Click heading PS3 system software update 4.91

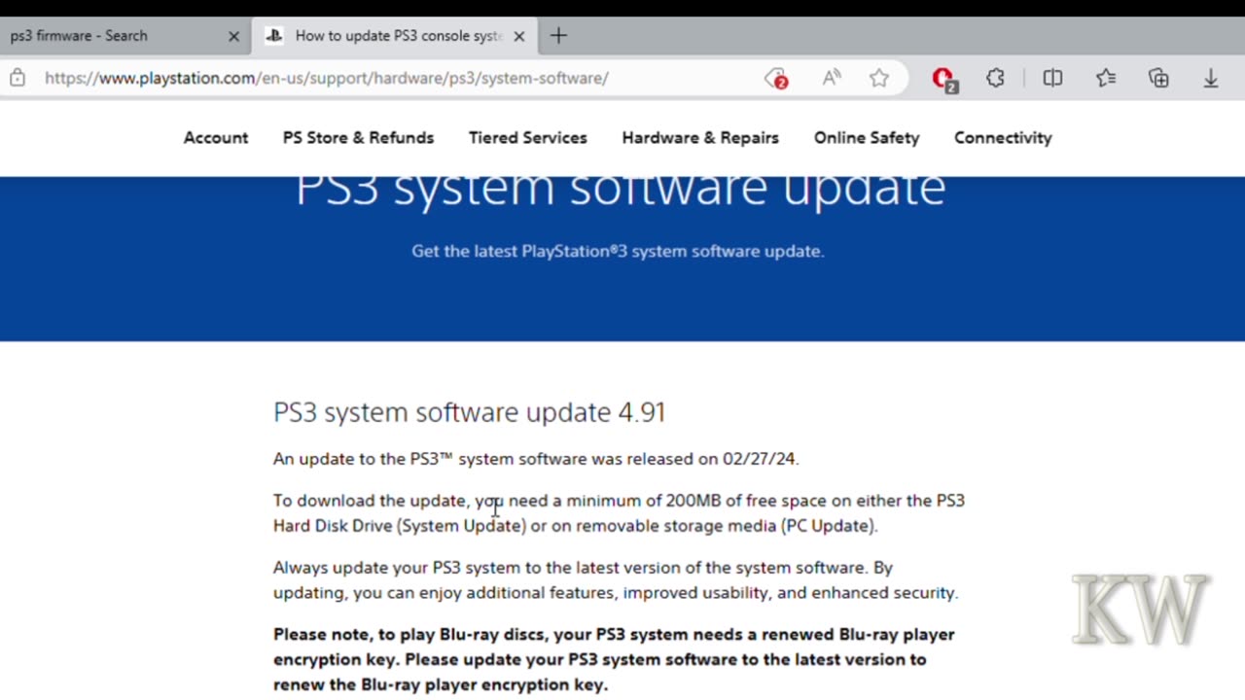[469, 412]
